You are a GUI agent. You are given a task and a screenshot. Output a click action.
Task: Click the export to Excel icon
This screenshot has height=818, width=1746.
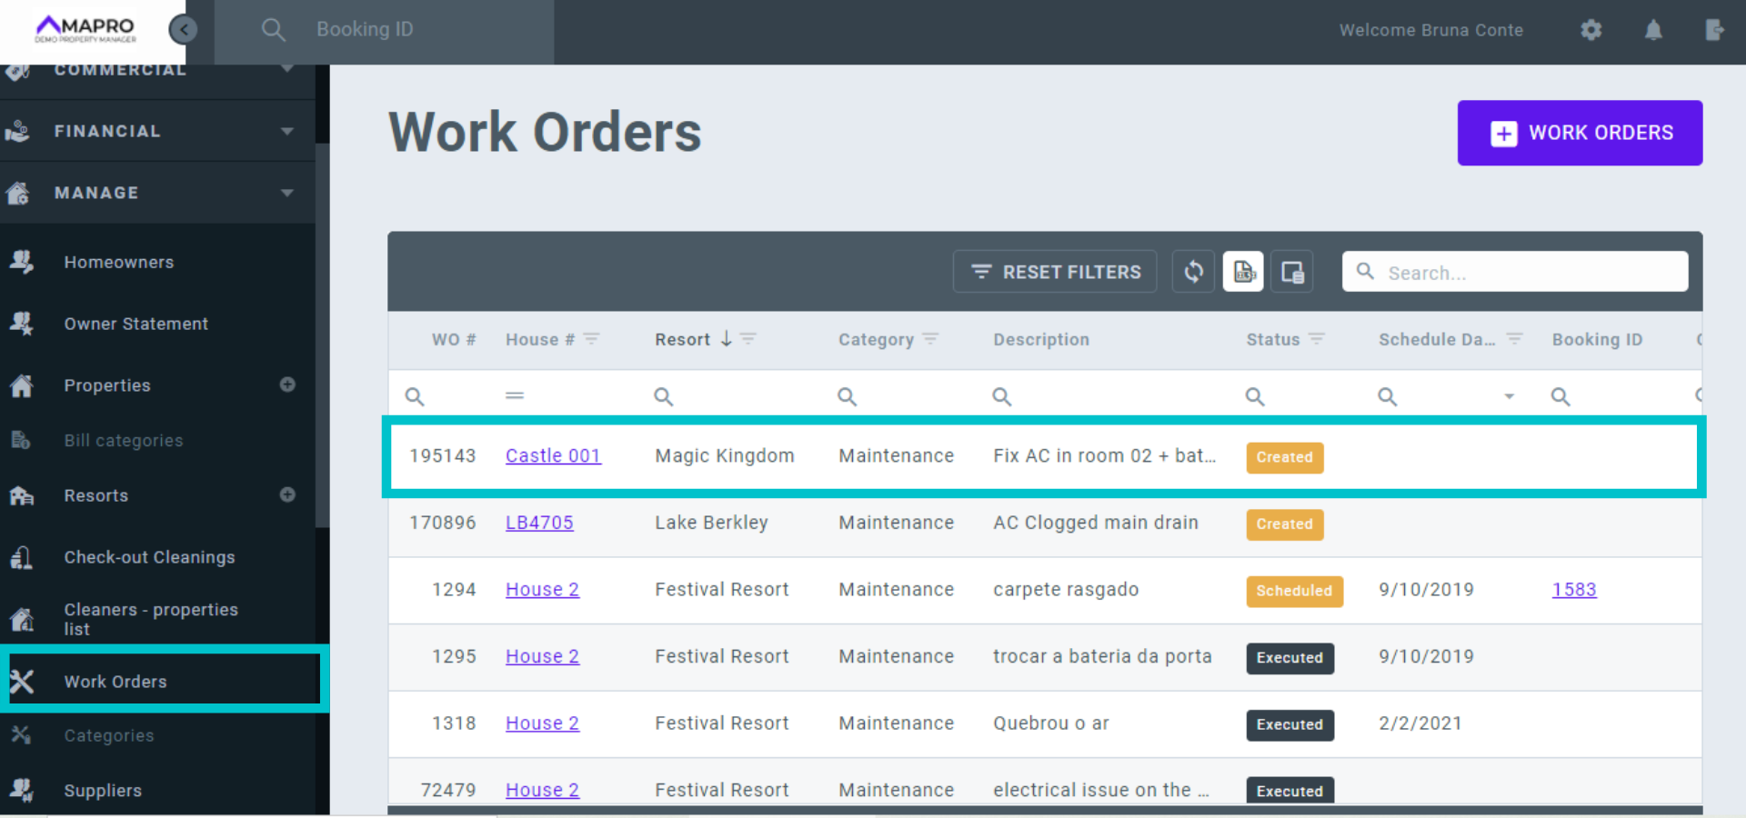click(1243, 272)
